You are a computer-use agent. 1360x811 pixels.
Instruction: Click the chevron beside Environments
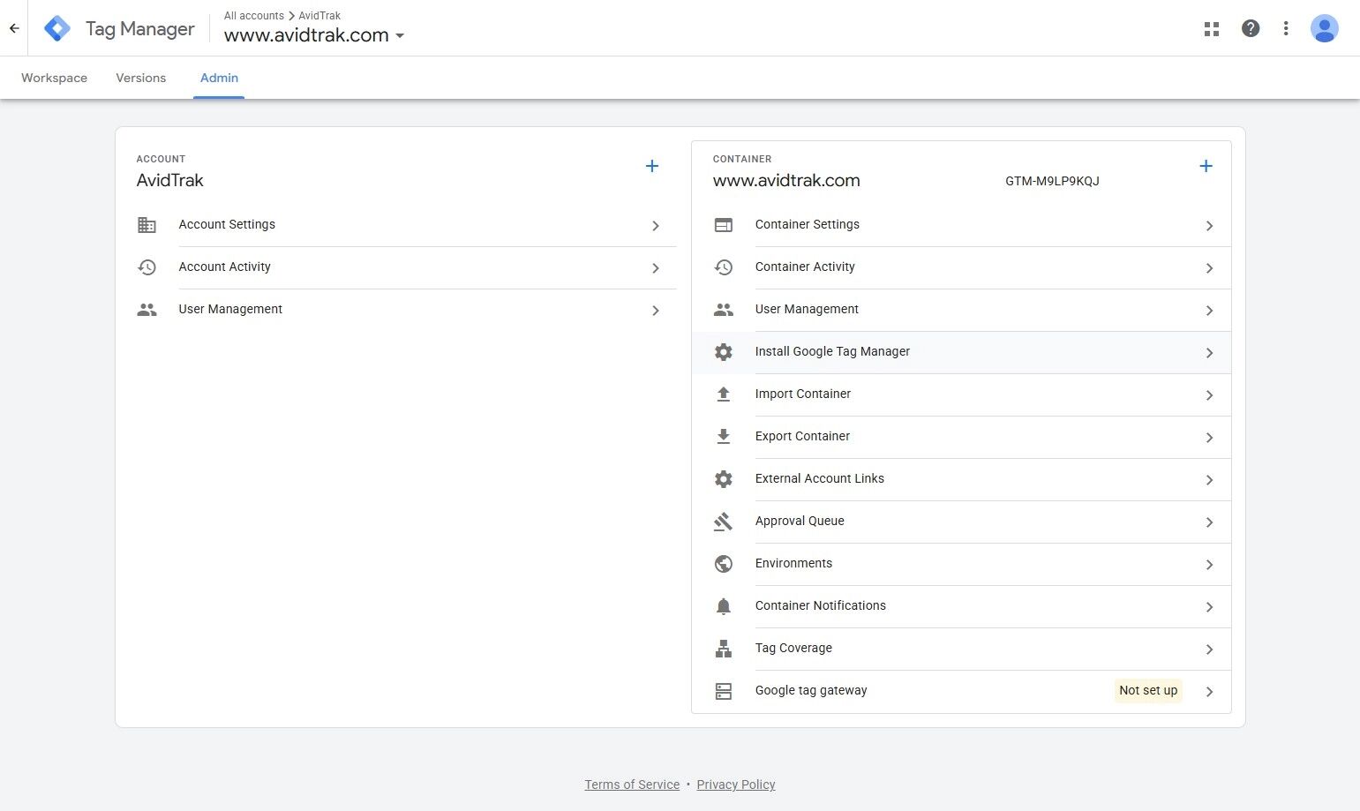(x=1210, y=565)
